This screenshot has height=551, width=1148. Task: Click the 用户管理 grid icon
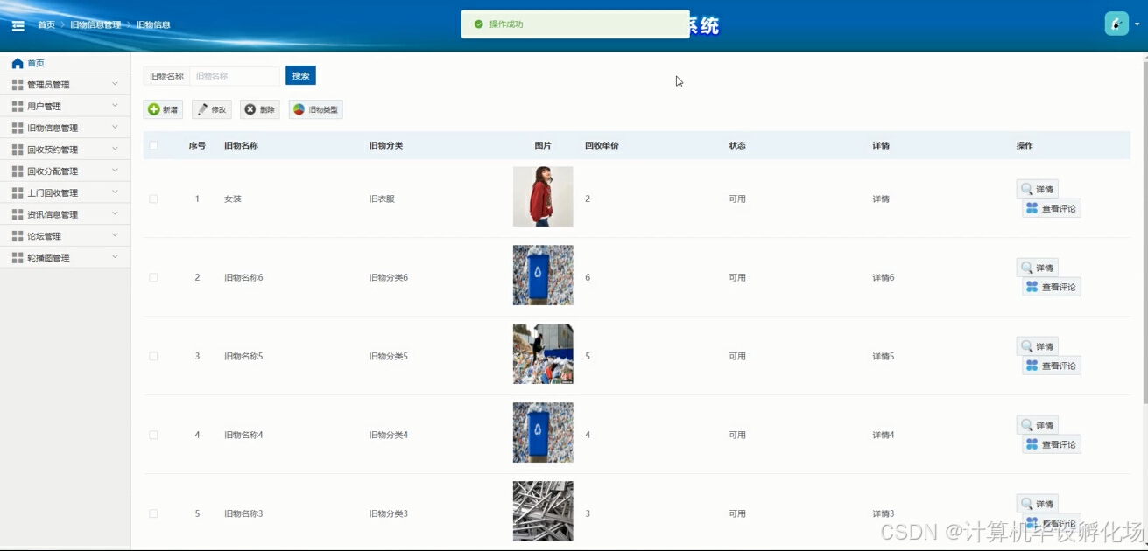point(18,107)
